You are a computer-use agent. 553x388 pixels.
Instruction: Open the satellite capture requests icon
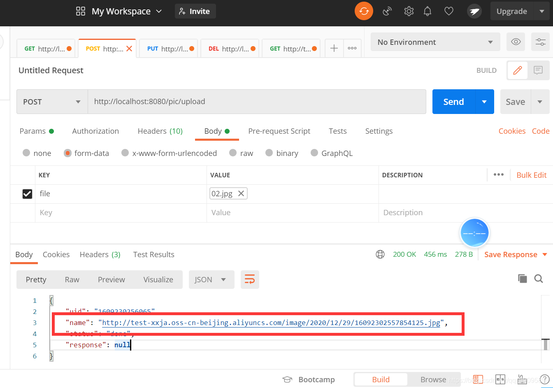[x=387, y=11]
